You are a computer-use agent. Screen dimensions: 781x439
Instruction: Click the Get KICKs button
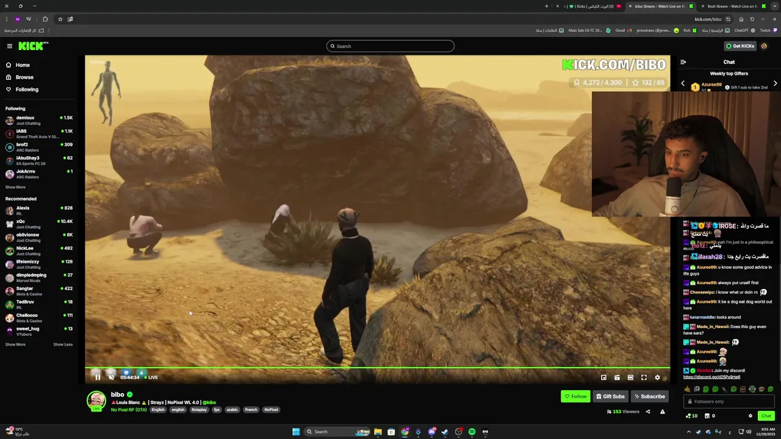pos(740,46)
